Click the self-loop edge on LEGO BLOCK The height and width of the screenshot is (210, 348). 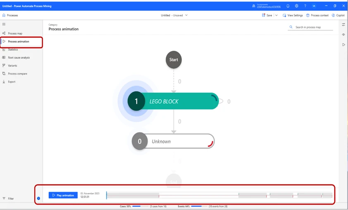click(221, 101)
